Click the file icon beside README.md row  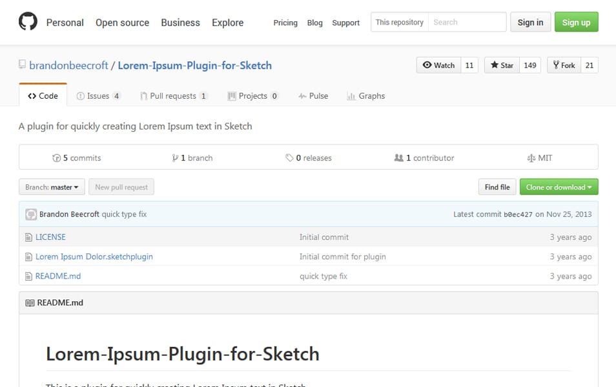tap(28, 276)
